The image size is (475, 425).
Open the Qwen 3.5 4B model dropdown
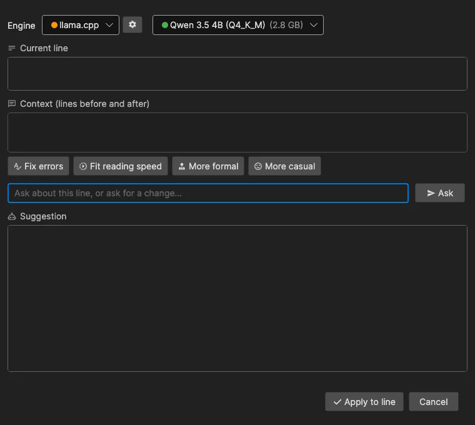(237, 25)
